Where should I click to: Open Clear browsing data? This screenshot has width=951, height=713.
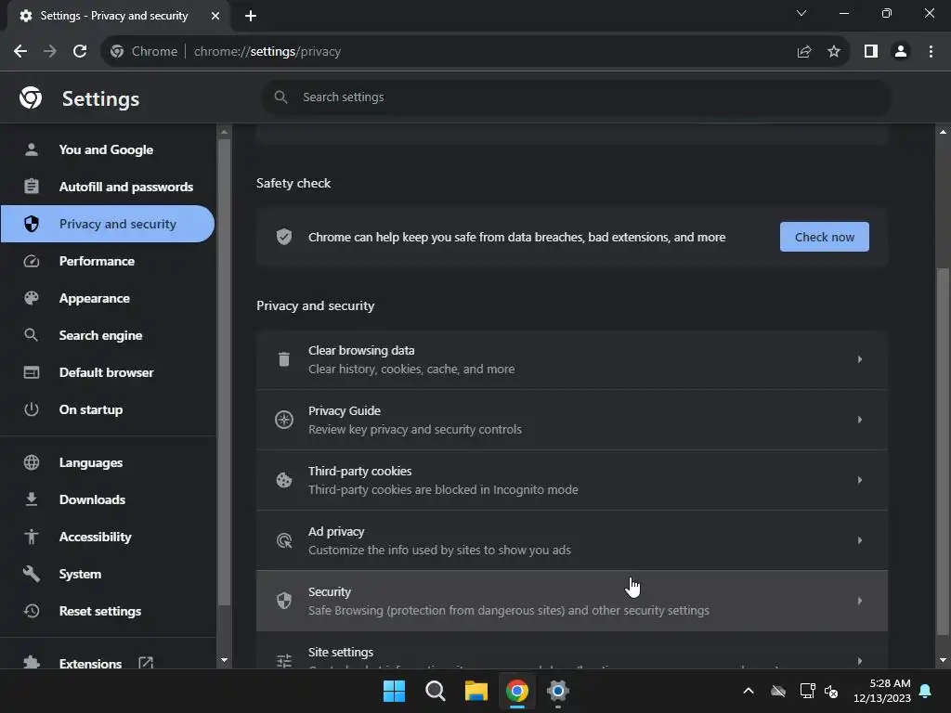tap(572, 359)
